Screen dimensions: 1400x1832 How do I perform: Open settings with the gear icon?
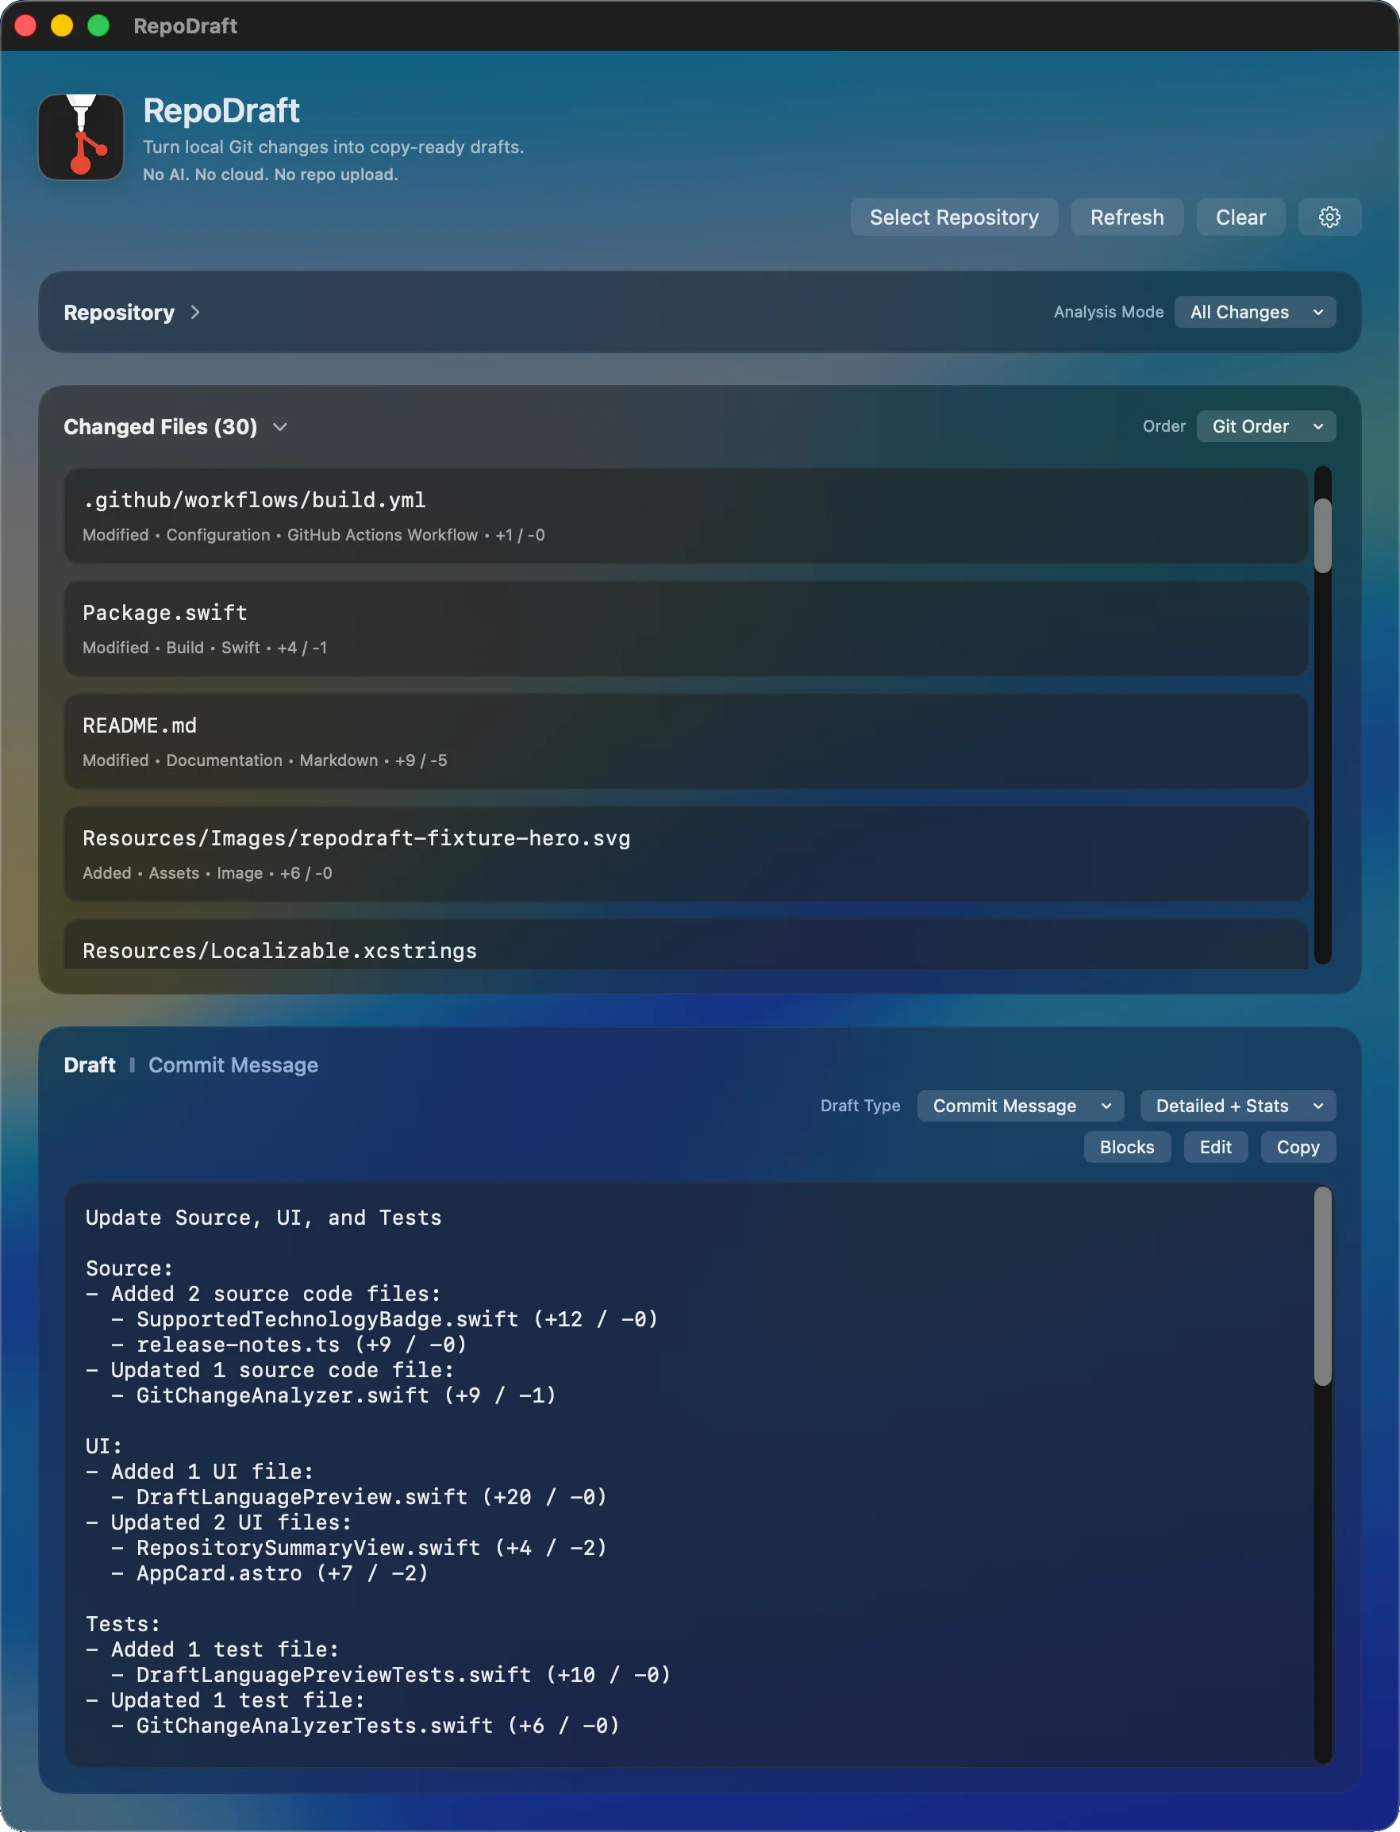tap(1329, 217)
